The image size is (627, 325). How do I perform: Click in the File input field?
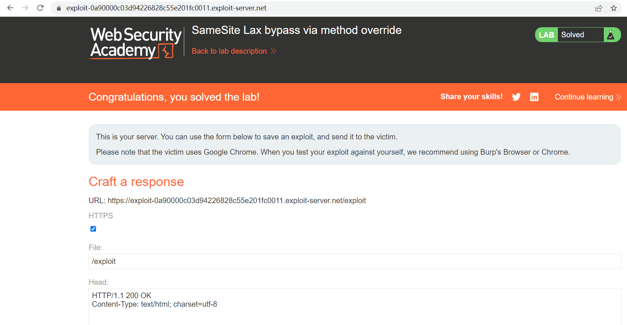(354, 261)
